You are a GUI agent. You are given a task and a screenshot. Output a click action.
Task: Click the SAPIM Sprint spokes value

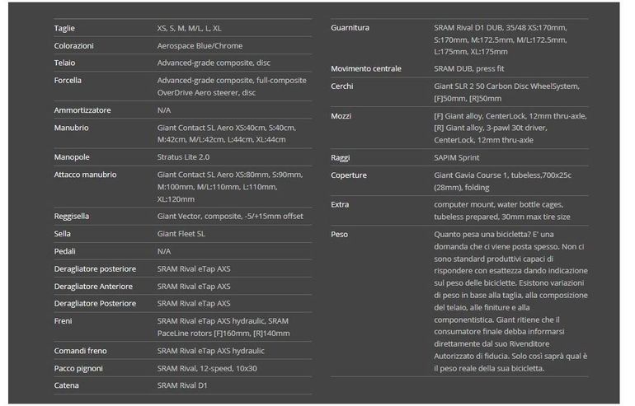(456, 157)
